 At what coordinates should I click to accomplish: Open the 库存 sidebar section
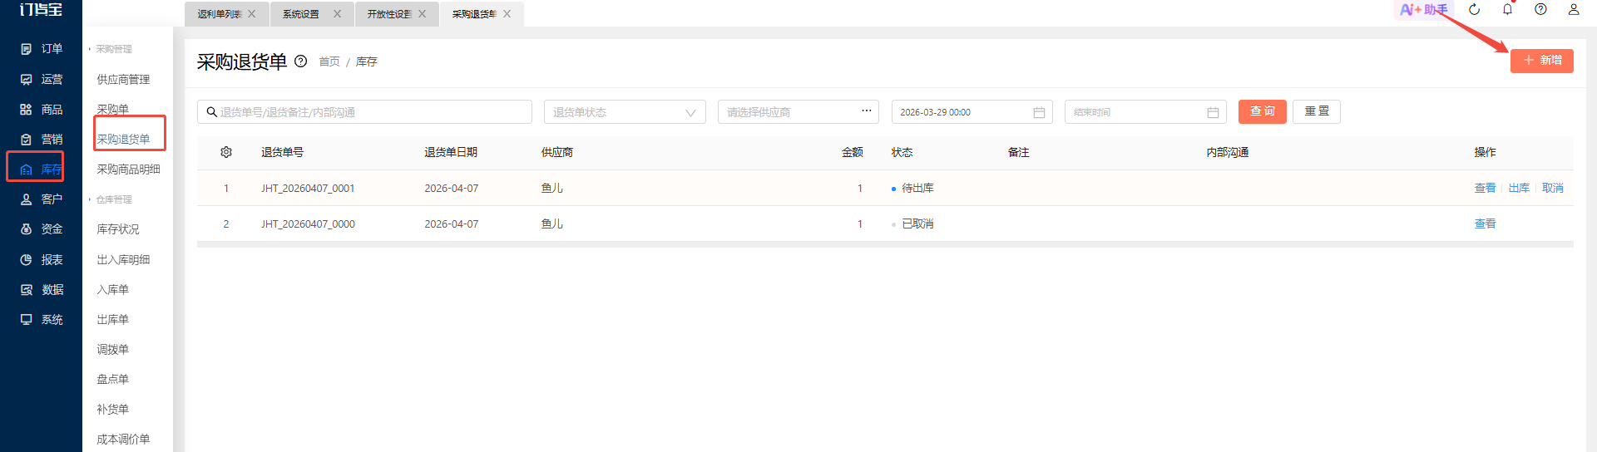(41, 169)
